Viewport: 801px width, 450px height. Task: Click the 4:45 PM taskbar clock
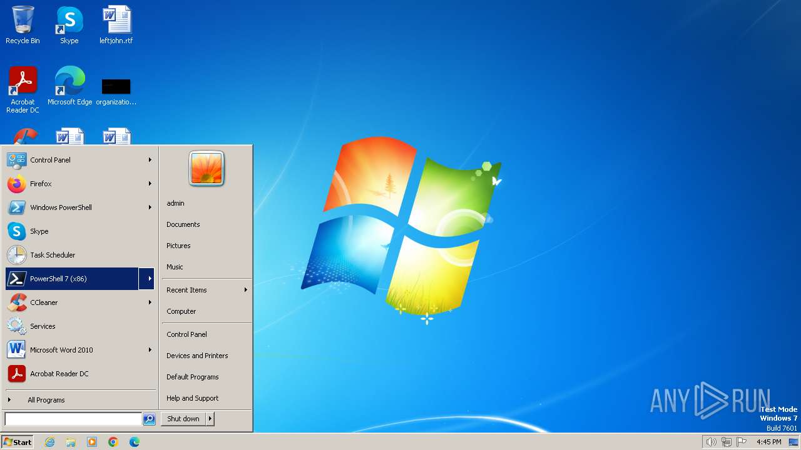click(768, 442)
